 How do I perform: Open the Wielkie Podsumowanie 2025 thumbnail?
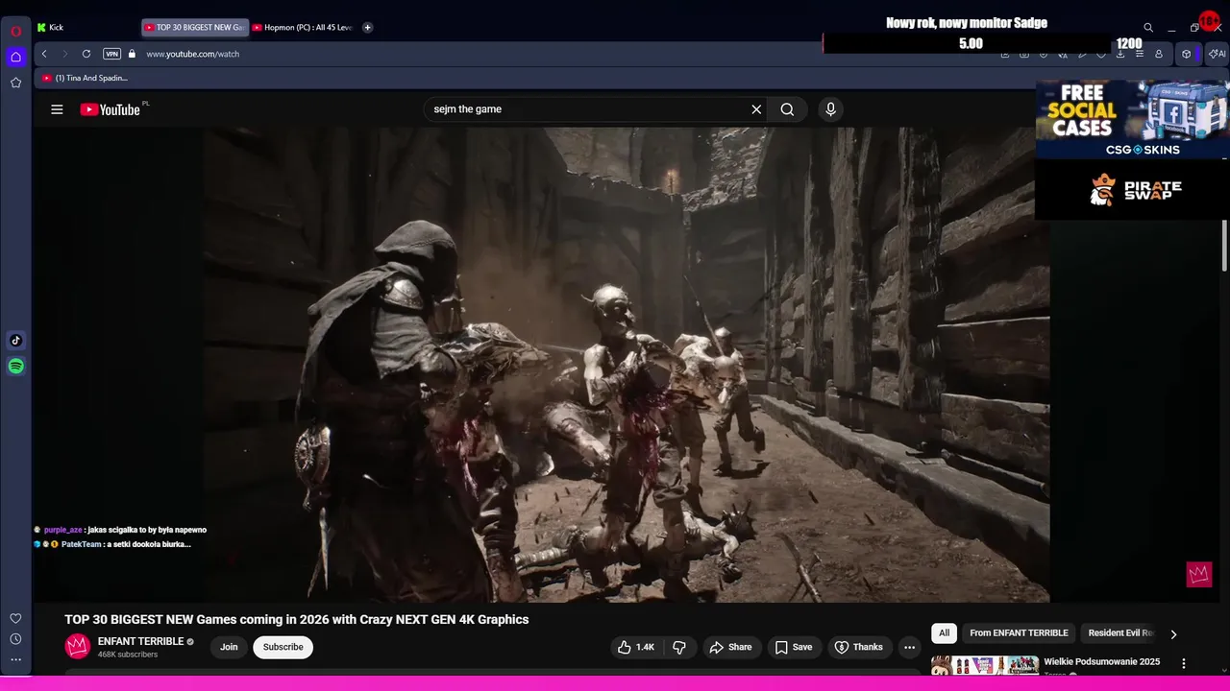pyautogui.click(x=985, y=666)
